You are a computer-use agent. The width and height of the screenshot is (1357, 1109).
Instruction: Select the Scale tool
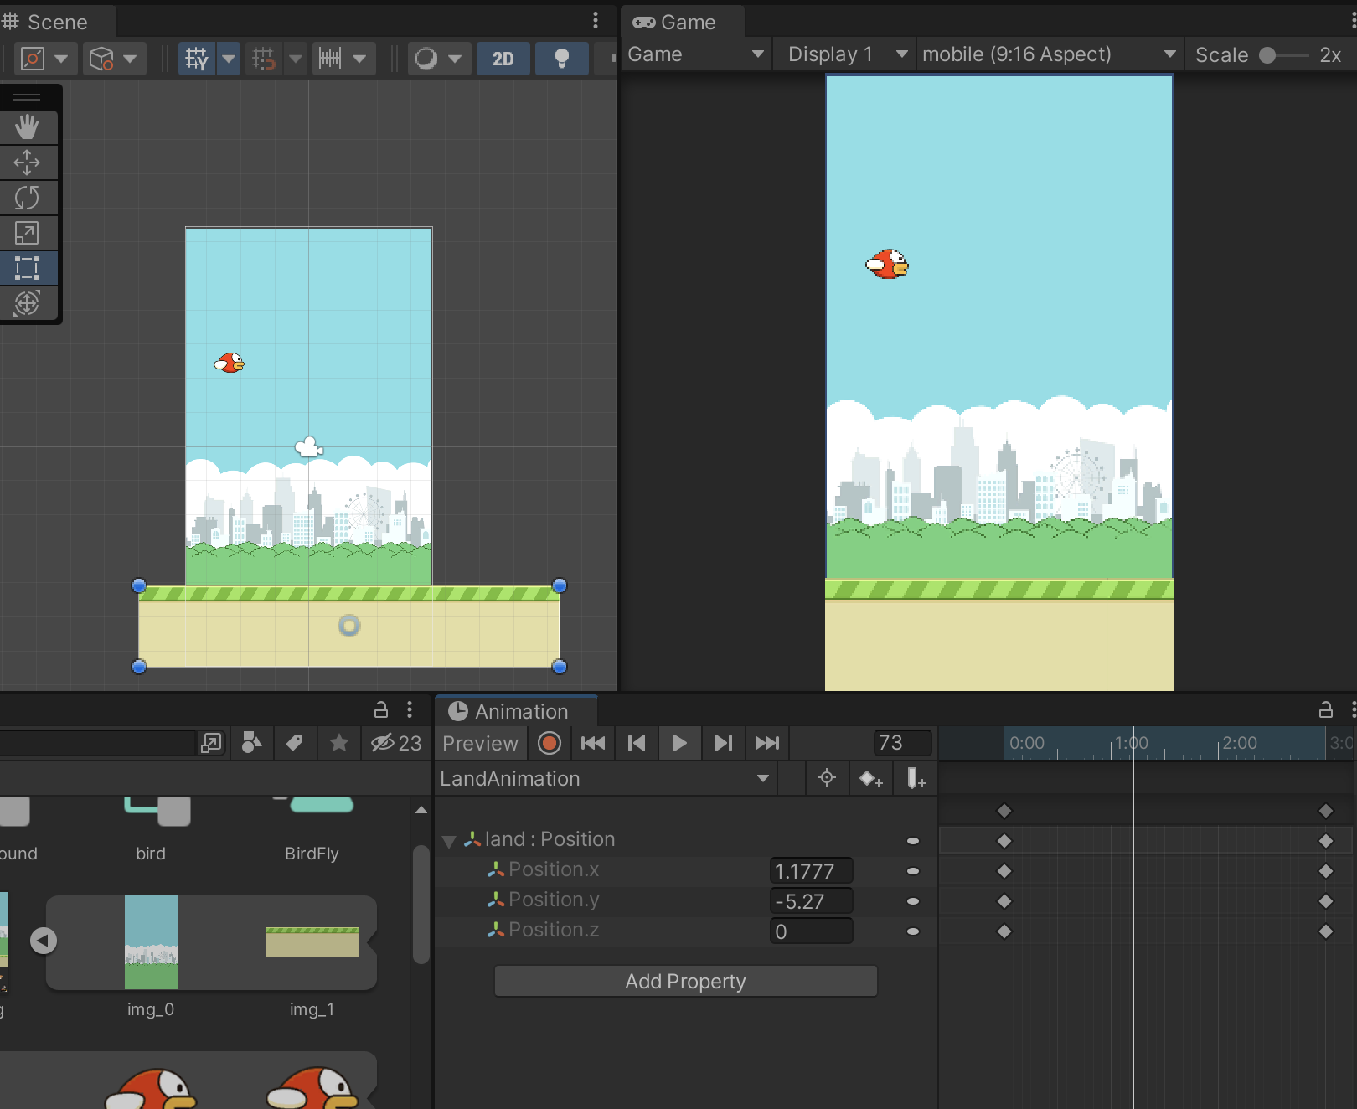tap(27, 233)
